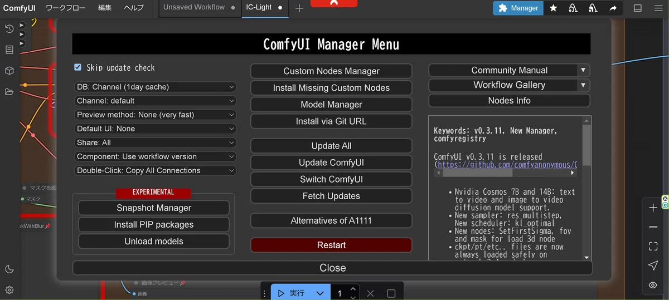The image size is (669, 300).
Task: Click the stop square icon in run toolbar
Action: tap(391, 293)
